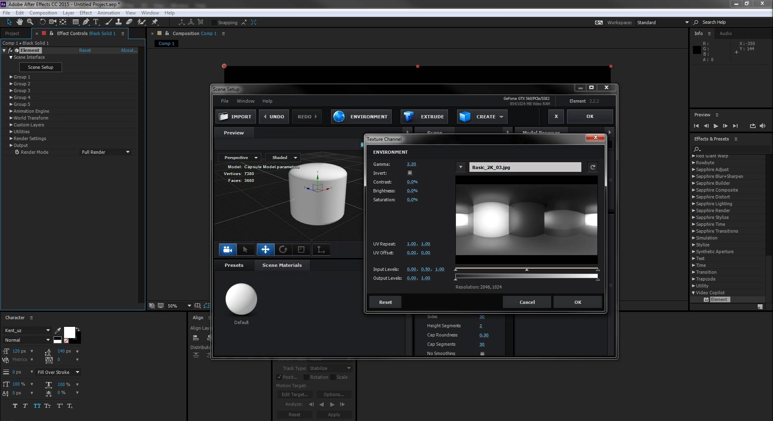Click the Output Levels gradient slider bar
This screenshot has height=421, width=773.
(526, 276)
